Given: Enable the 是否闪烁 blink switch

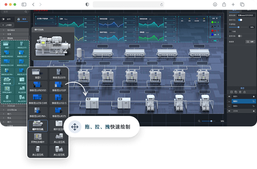Looking at the screenshot, I should (x=240, y=36).
